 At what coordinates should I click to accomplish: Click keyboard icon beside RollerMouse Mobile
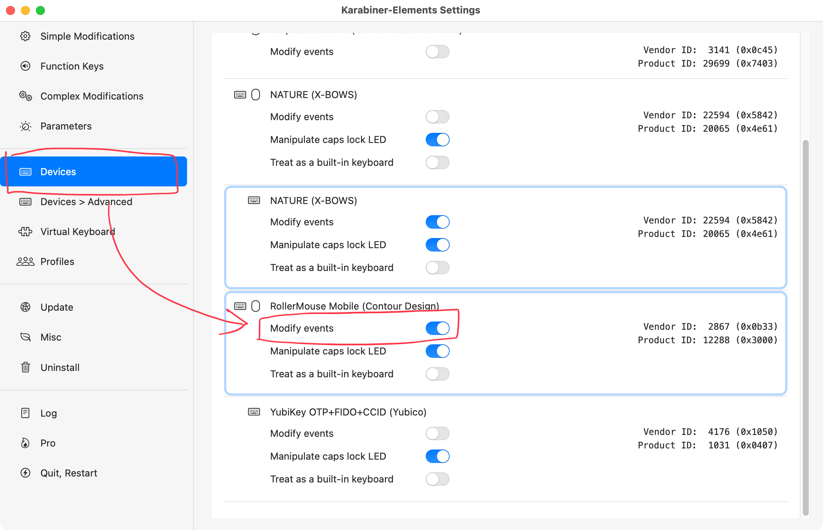[240, 306]
